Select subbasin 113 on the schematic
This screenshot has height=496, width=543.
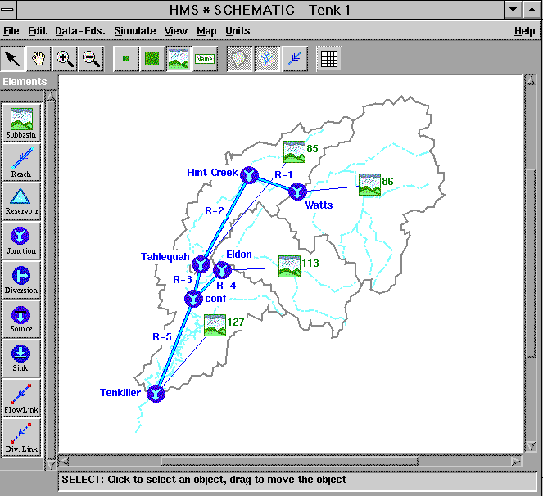pyautogui.click(x=289, y=266)
